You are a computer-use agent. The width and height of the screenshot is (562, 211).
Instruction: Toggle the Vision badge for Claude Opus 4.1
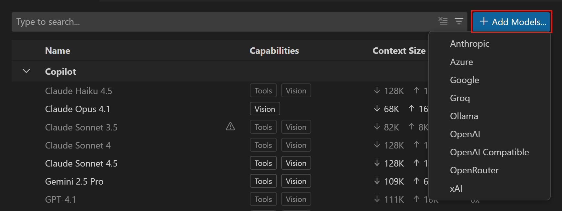pyautogui.click(x=265, y=109)
